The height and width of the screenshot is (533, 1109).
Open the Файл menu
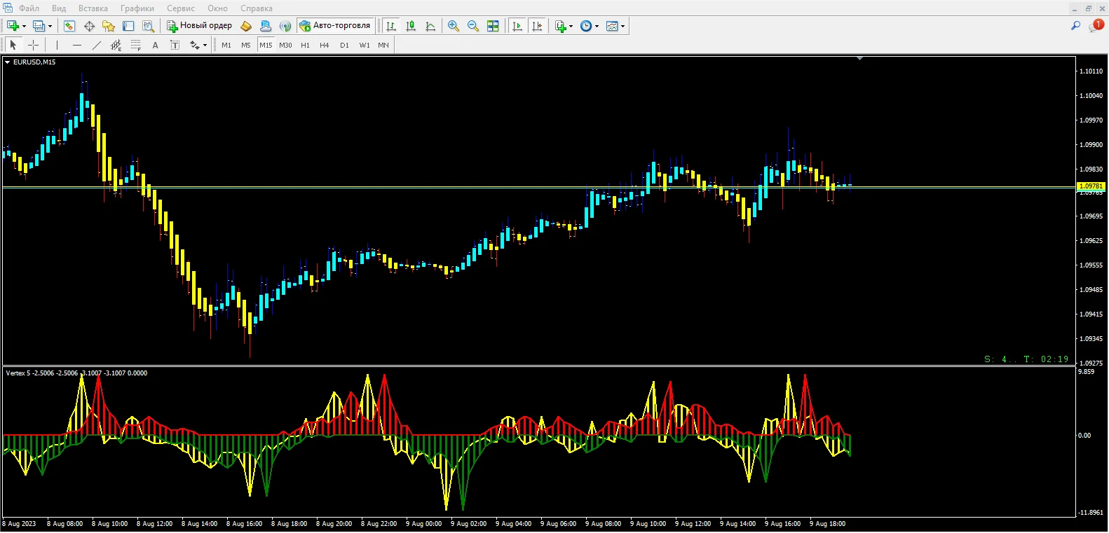[29, 8]
